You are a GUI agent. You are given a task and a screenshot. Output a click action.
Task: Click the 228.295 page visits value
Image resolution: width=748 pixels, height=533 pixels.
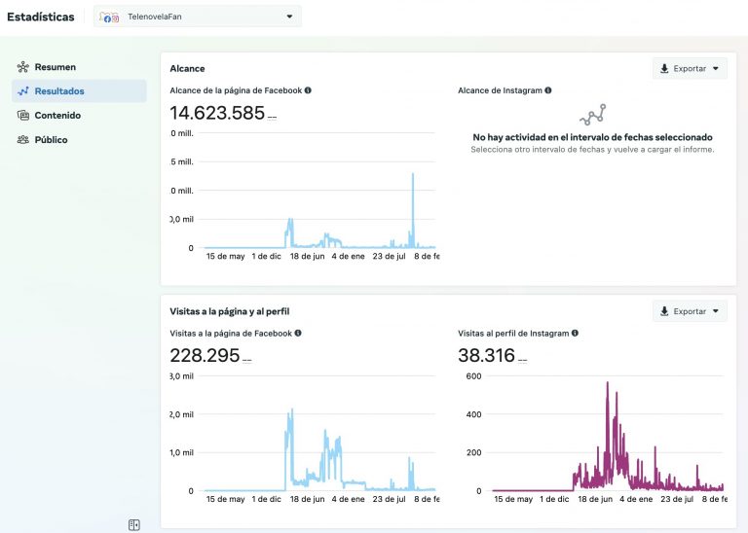(205, 355)
